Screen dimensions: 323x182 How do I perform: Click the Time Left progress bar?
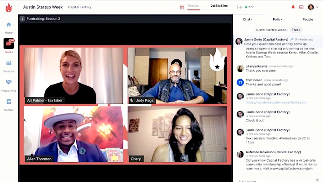click(208, 10)
